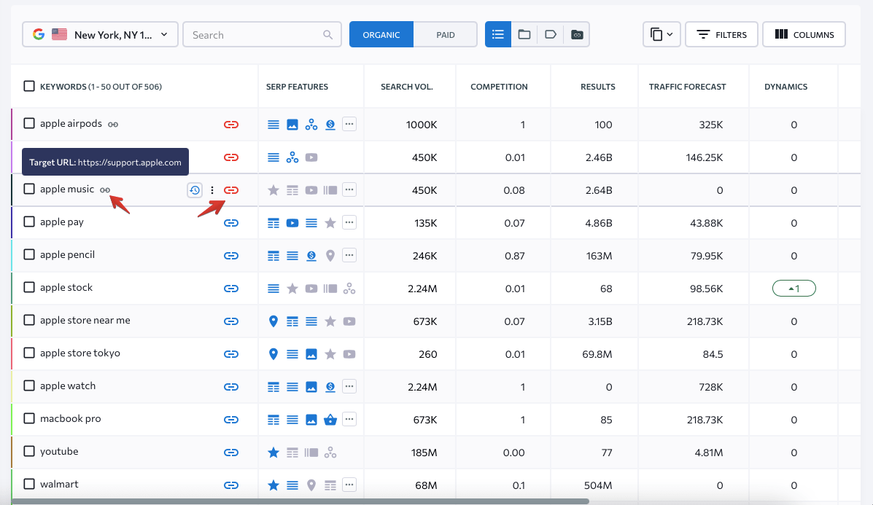The image size is (873, 505).
Task: Click the +1 dynamics badge for apple stock
Action: 794,289
